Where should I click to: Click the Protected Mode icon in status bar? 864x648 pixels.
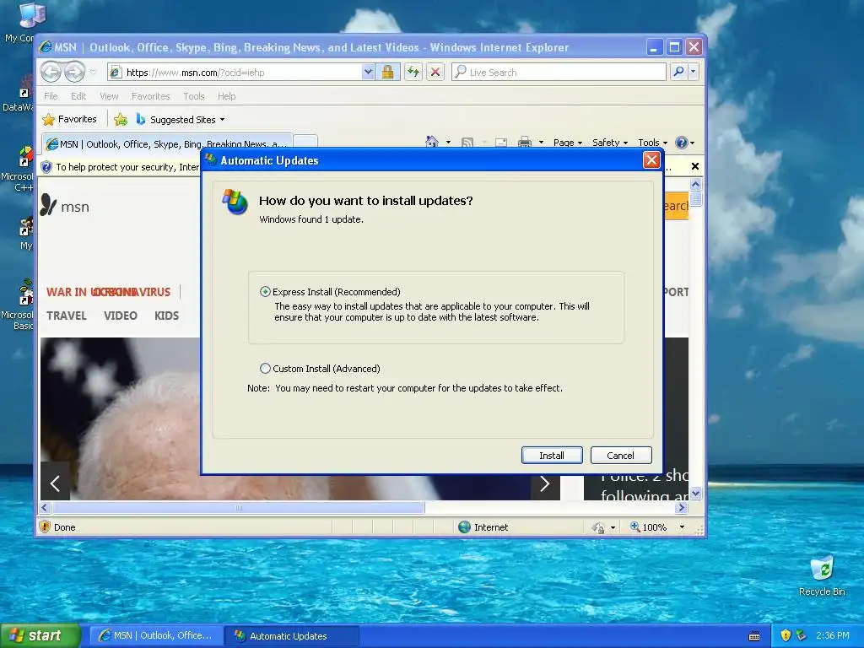point(598,527)
